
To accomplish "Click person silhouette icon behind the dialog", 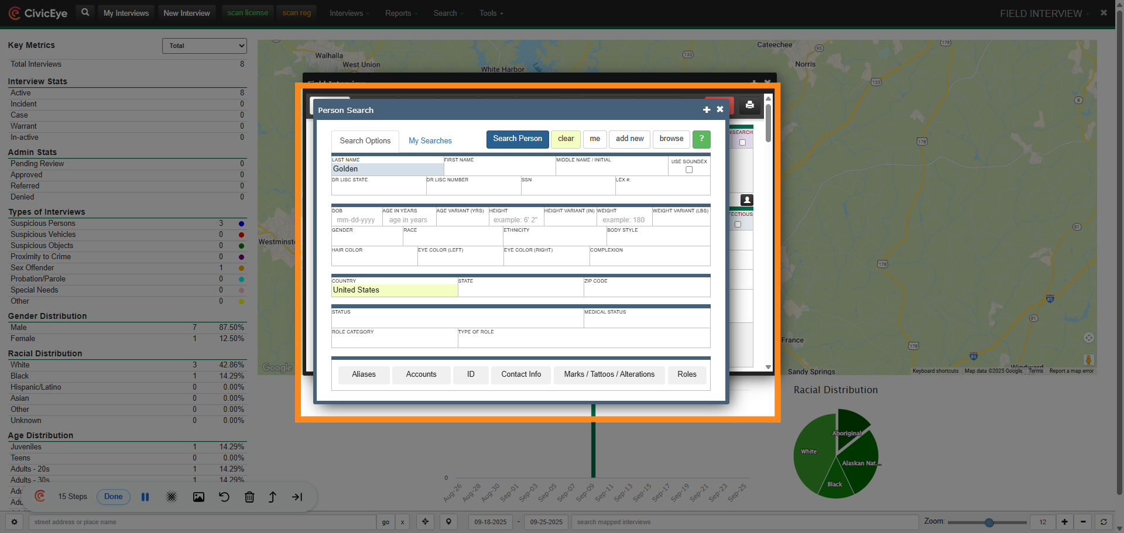I will click(x=747, y=200).
